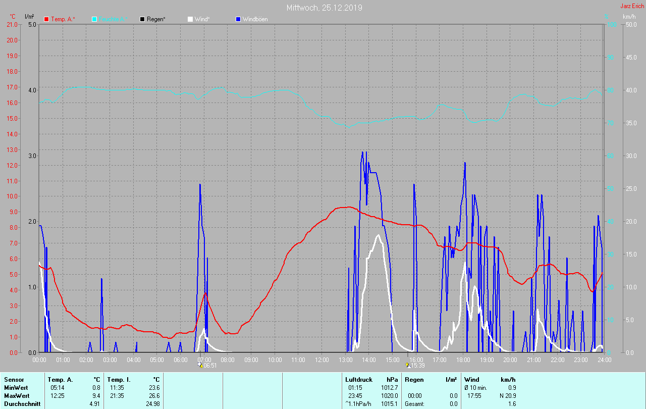Click the MaxWert row label
The image size is (646, 409).
[x=17, y=395]
